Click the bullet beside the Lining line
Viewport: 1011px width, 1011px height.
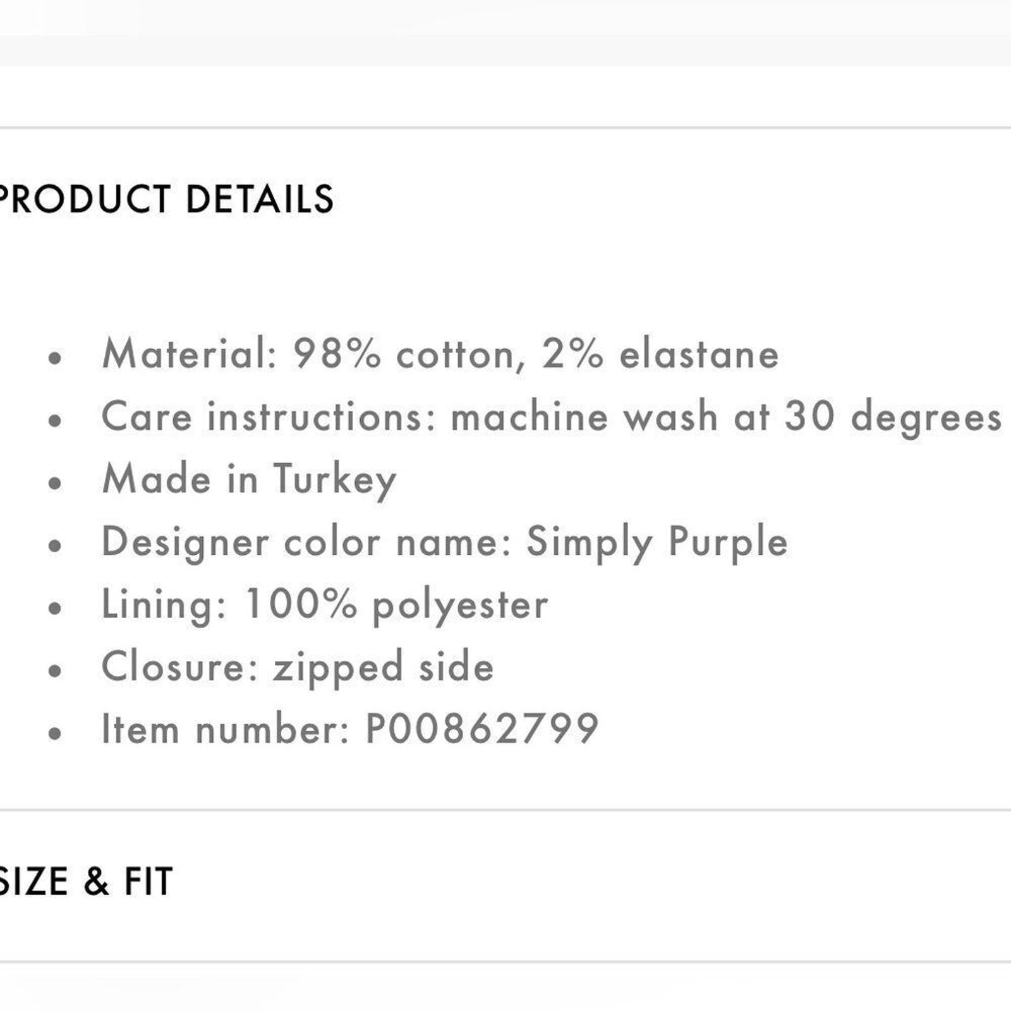pos(56,608)
